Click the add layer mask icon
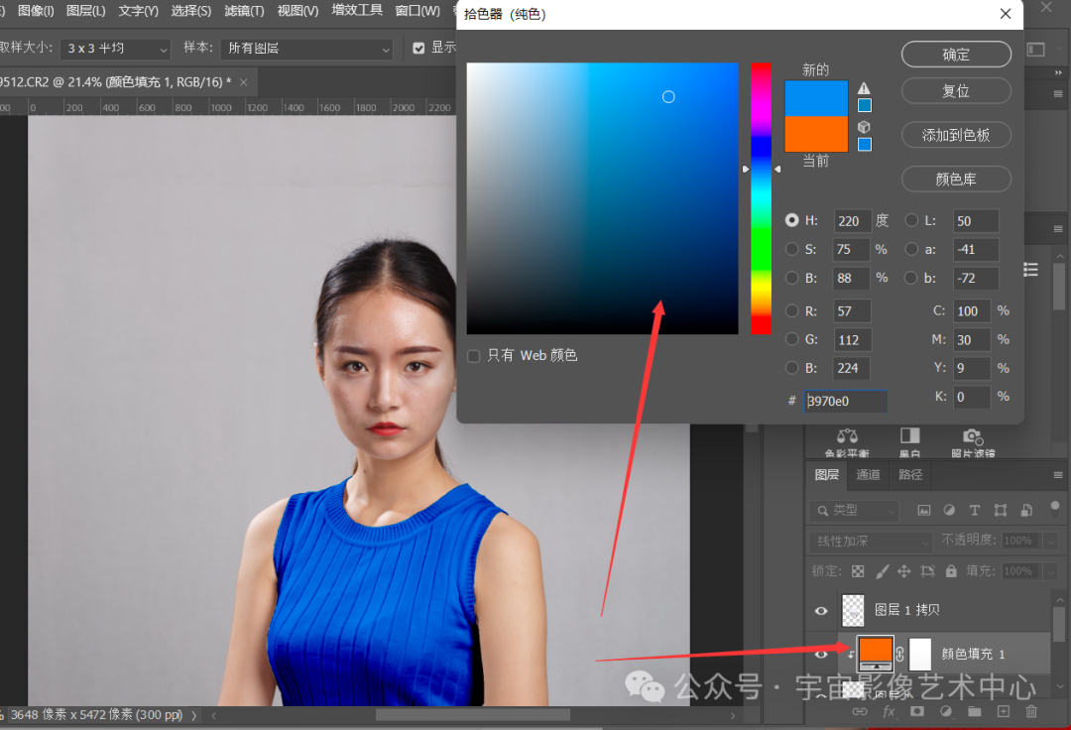The image size is (1071, 730). click(x=917, y=711)
